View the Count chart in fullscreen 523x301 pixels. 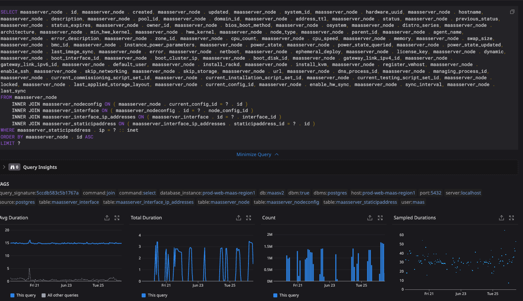point(380,218)
